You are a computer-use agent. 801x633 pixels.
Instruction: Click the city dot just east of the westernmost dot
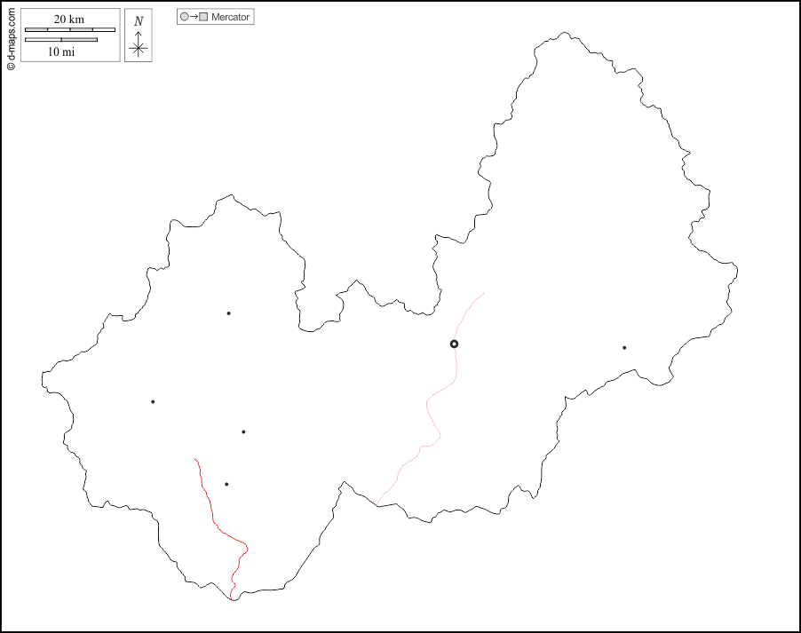pyautogui.click(x=243, y=431)
